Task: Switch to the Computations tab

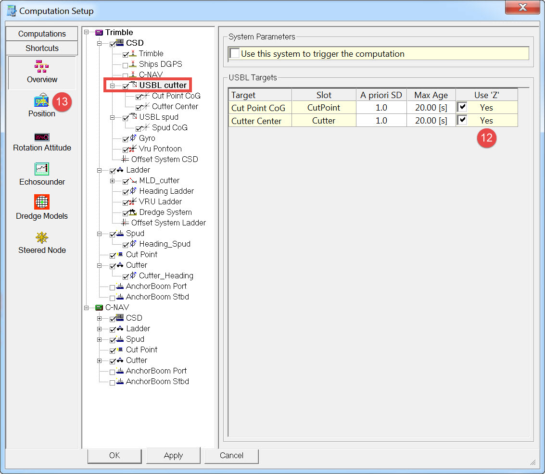Action: [x=42, y=34]
